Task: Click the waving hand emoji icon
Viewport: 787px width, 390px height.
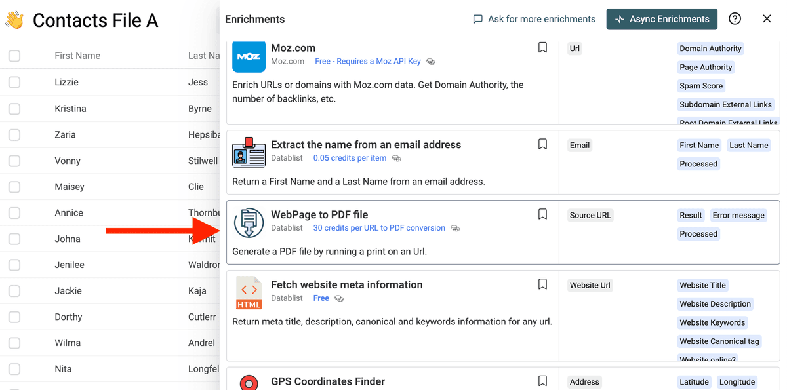Action: [14, 20]
